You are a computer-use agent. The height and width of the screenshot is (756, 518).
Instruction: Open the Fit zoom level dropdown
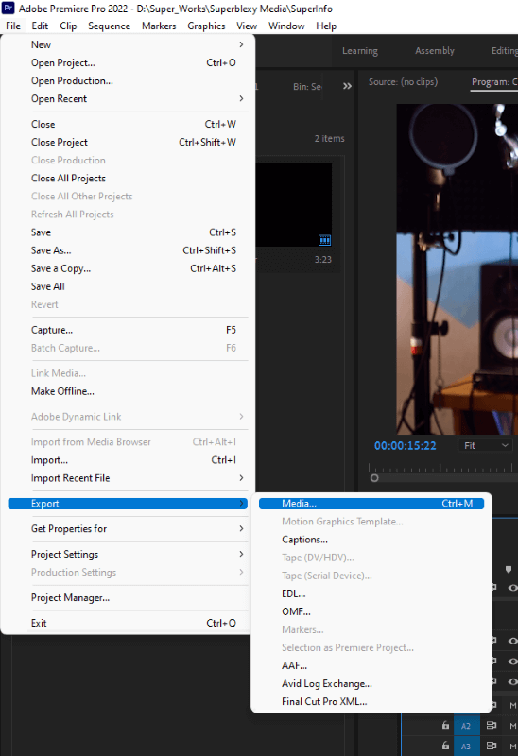coord(485,445)
